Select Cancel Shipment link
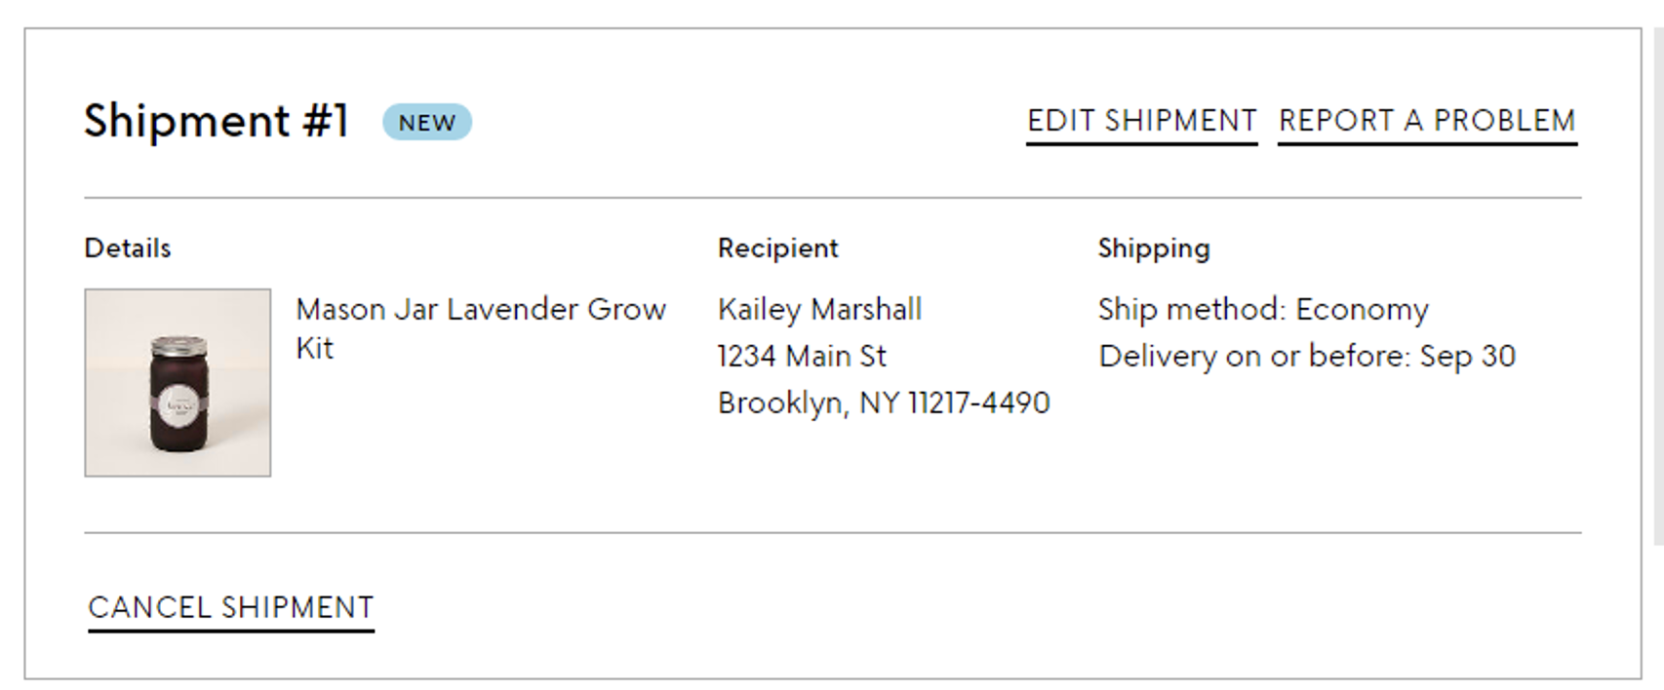Image resolution: width=1664 pixels, height=690 pixels. coord(231,609)
